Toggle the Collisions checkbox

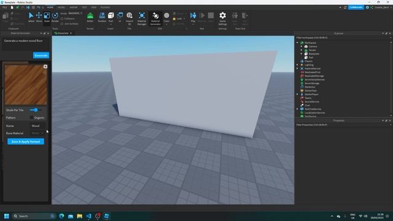click(x=62, y=19)
